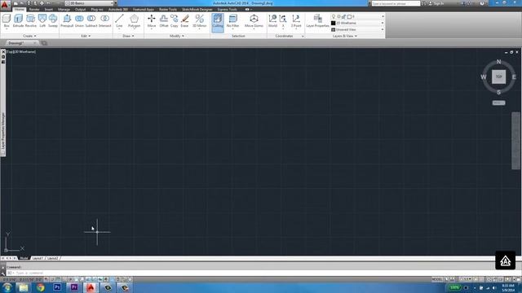Select the Copy tool in Modify

(174, 20)
